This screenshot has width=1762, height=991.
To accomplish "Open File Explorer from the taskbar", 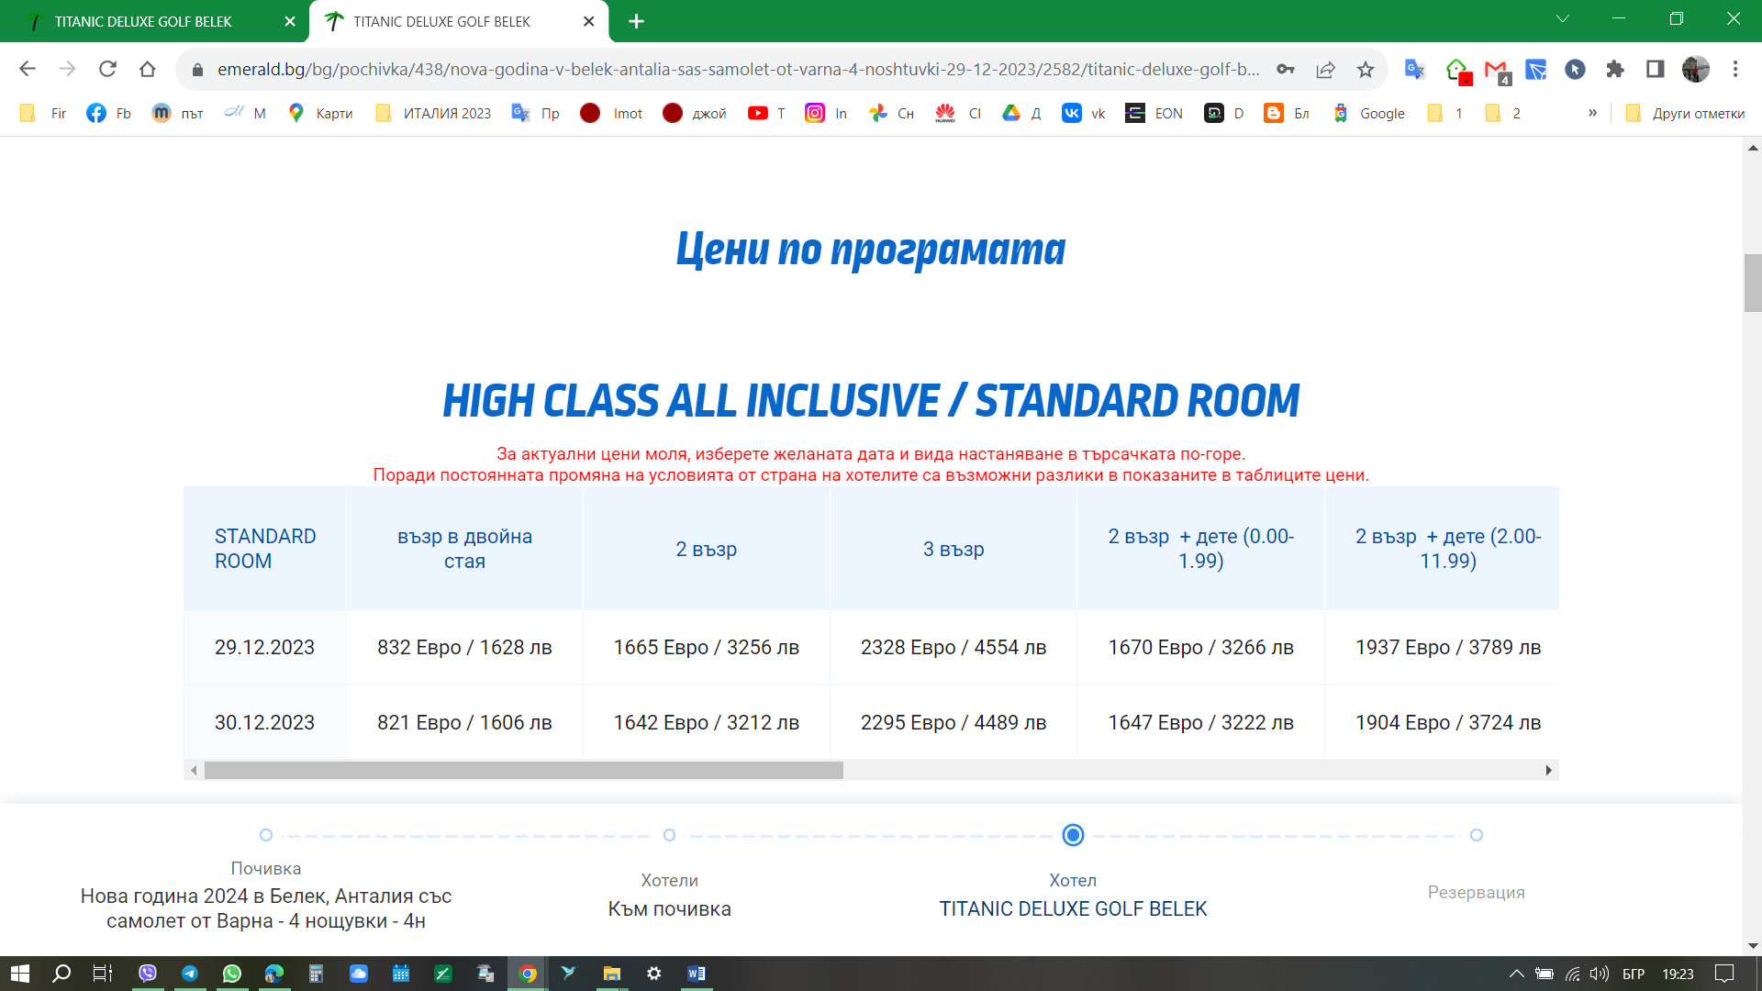I will 612,974.
